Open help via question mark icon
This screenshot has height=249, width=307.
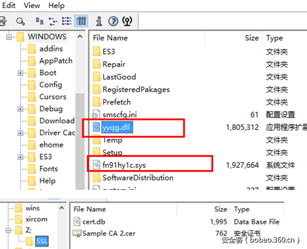pyautogui.click(x=113, y=21)
